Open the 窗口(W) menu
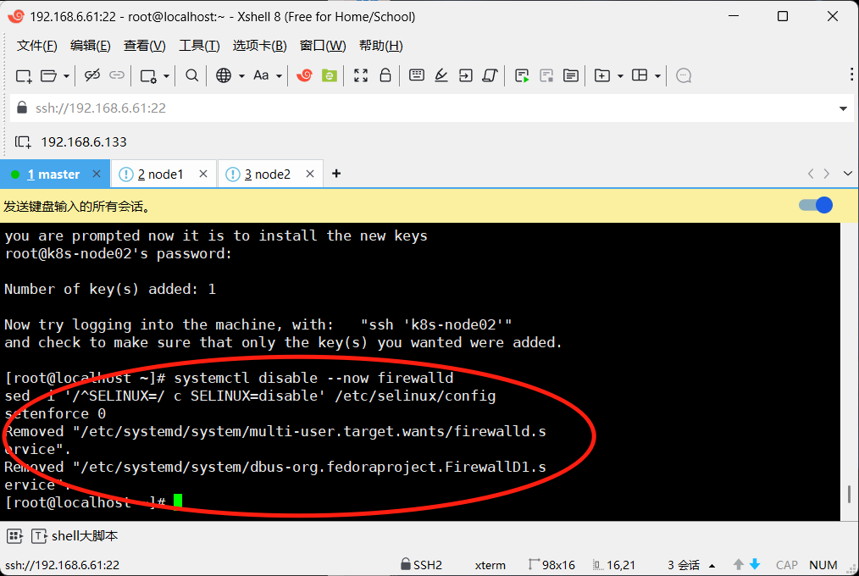Screen dimensions: 859x576 323,46
